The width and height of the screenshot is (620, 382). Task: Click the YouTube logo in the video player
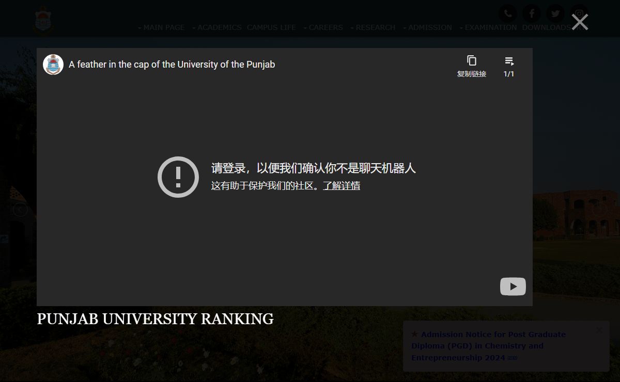click(x=513, y=286)
